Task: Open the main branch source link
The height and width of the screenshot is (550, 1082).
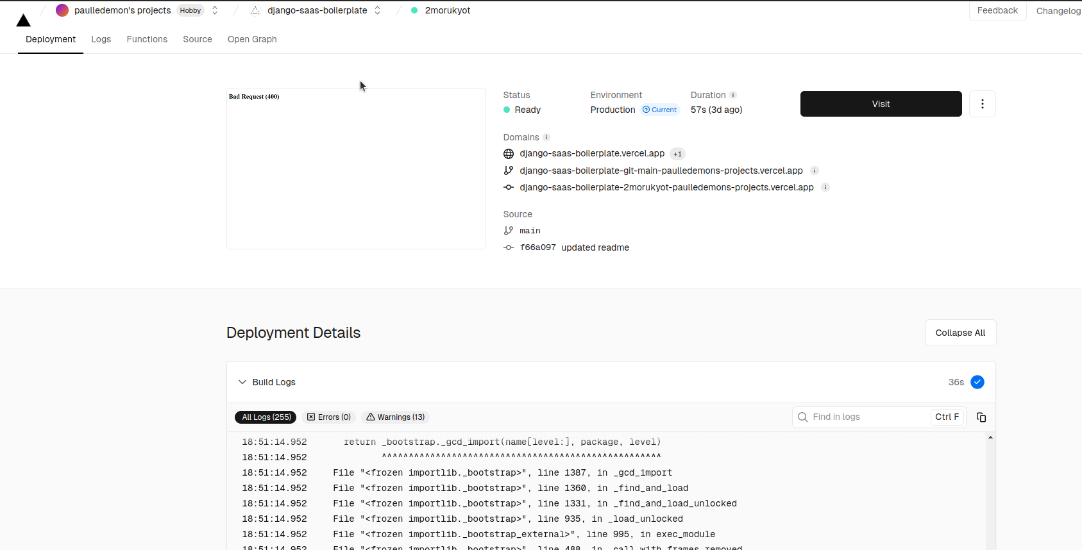Action: tap(530, 231)
